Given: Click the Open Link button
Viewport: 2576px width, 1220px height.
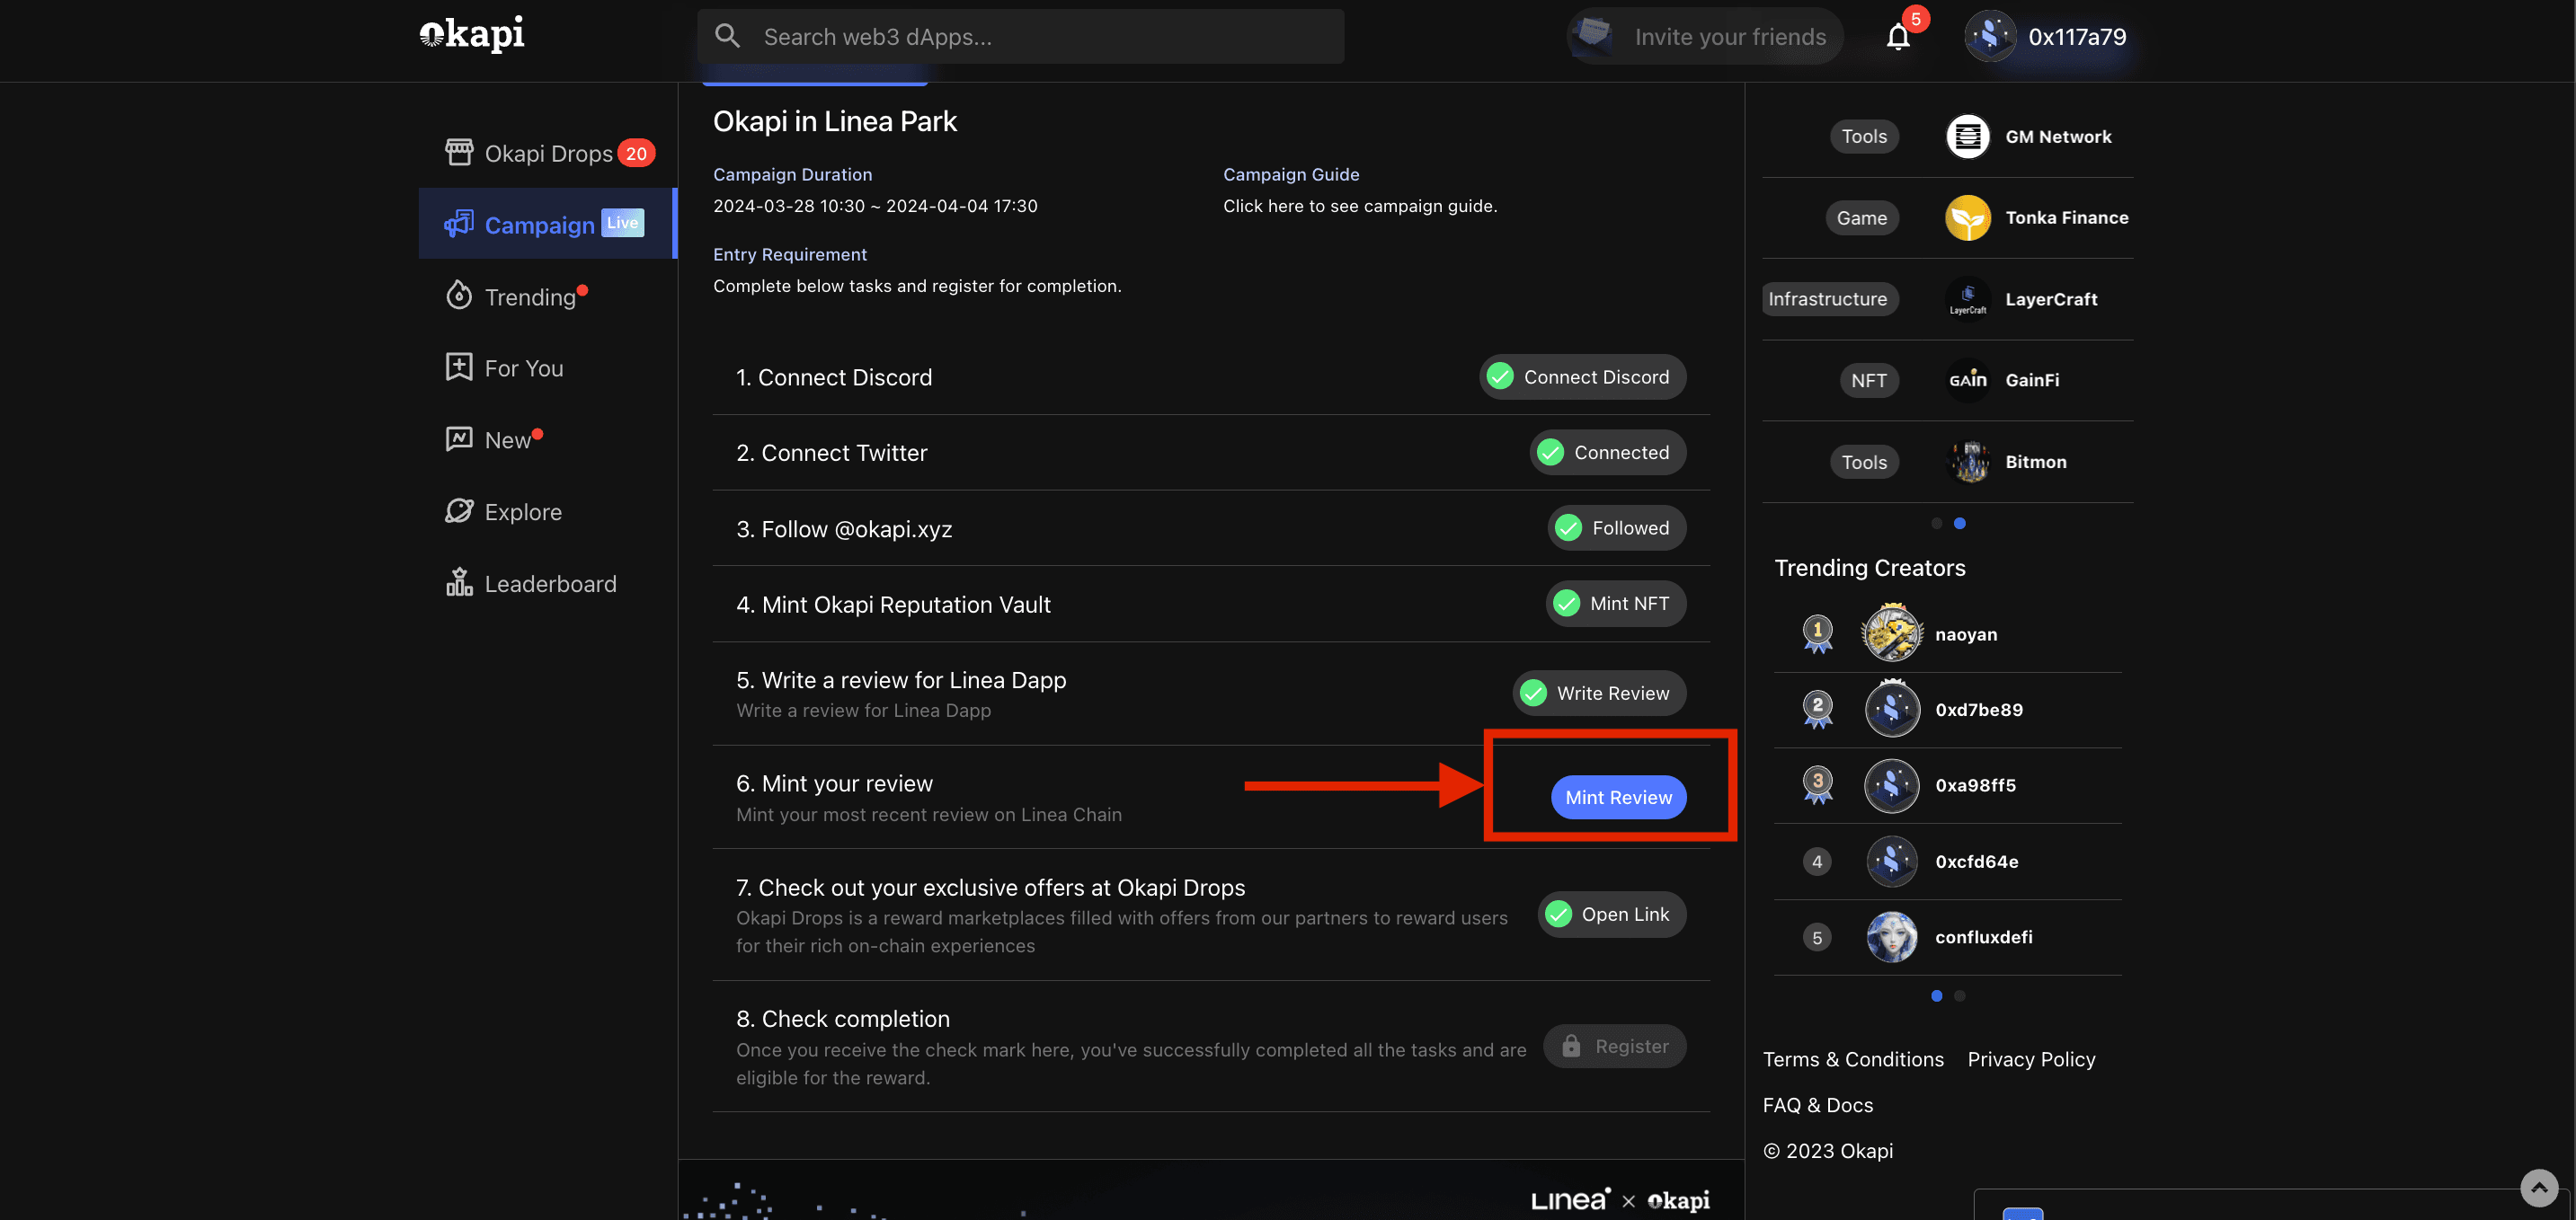Looking at the screenshot, I should pos(1611,915).
